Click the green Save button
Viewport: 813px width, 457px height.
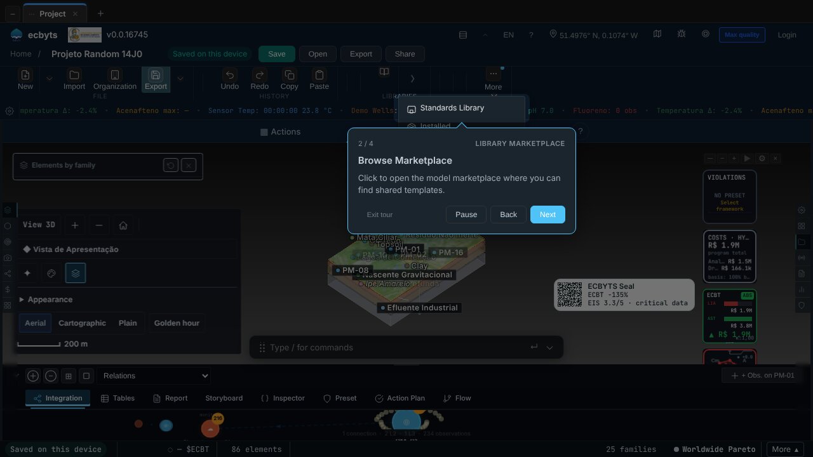click(277, 54)
